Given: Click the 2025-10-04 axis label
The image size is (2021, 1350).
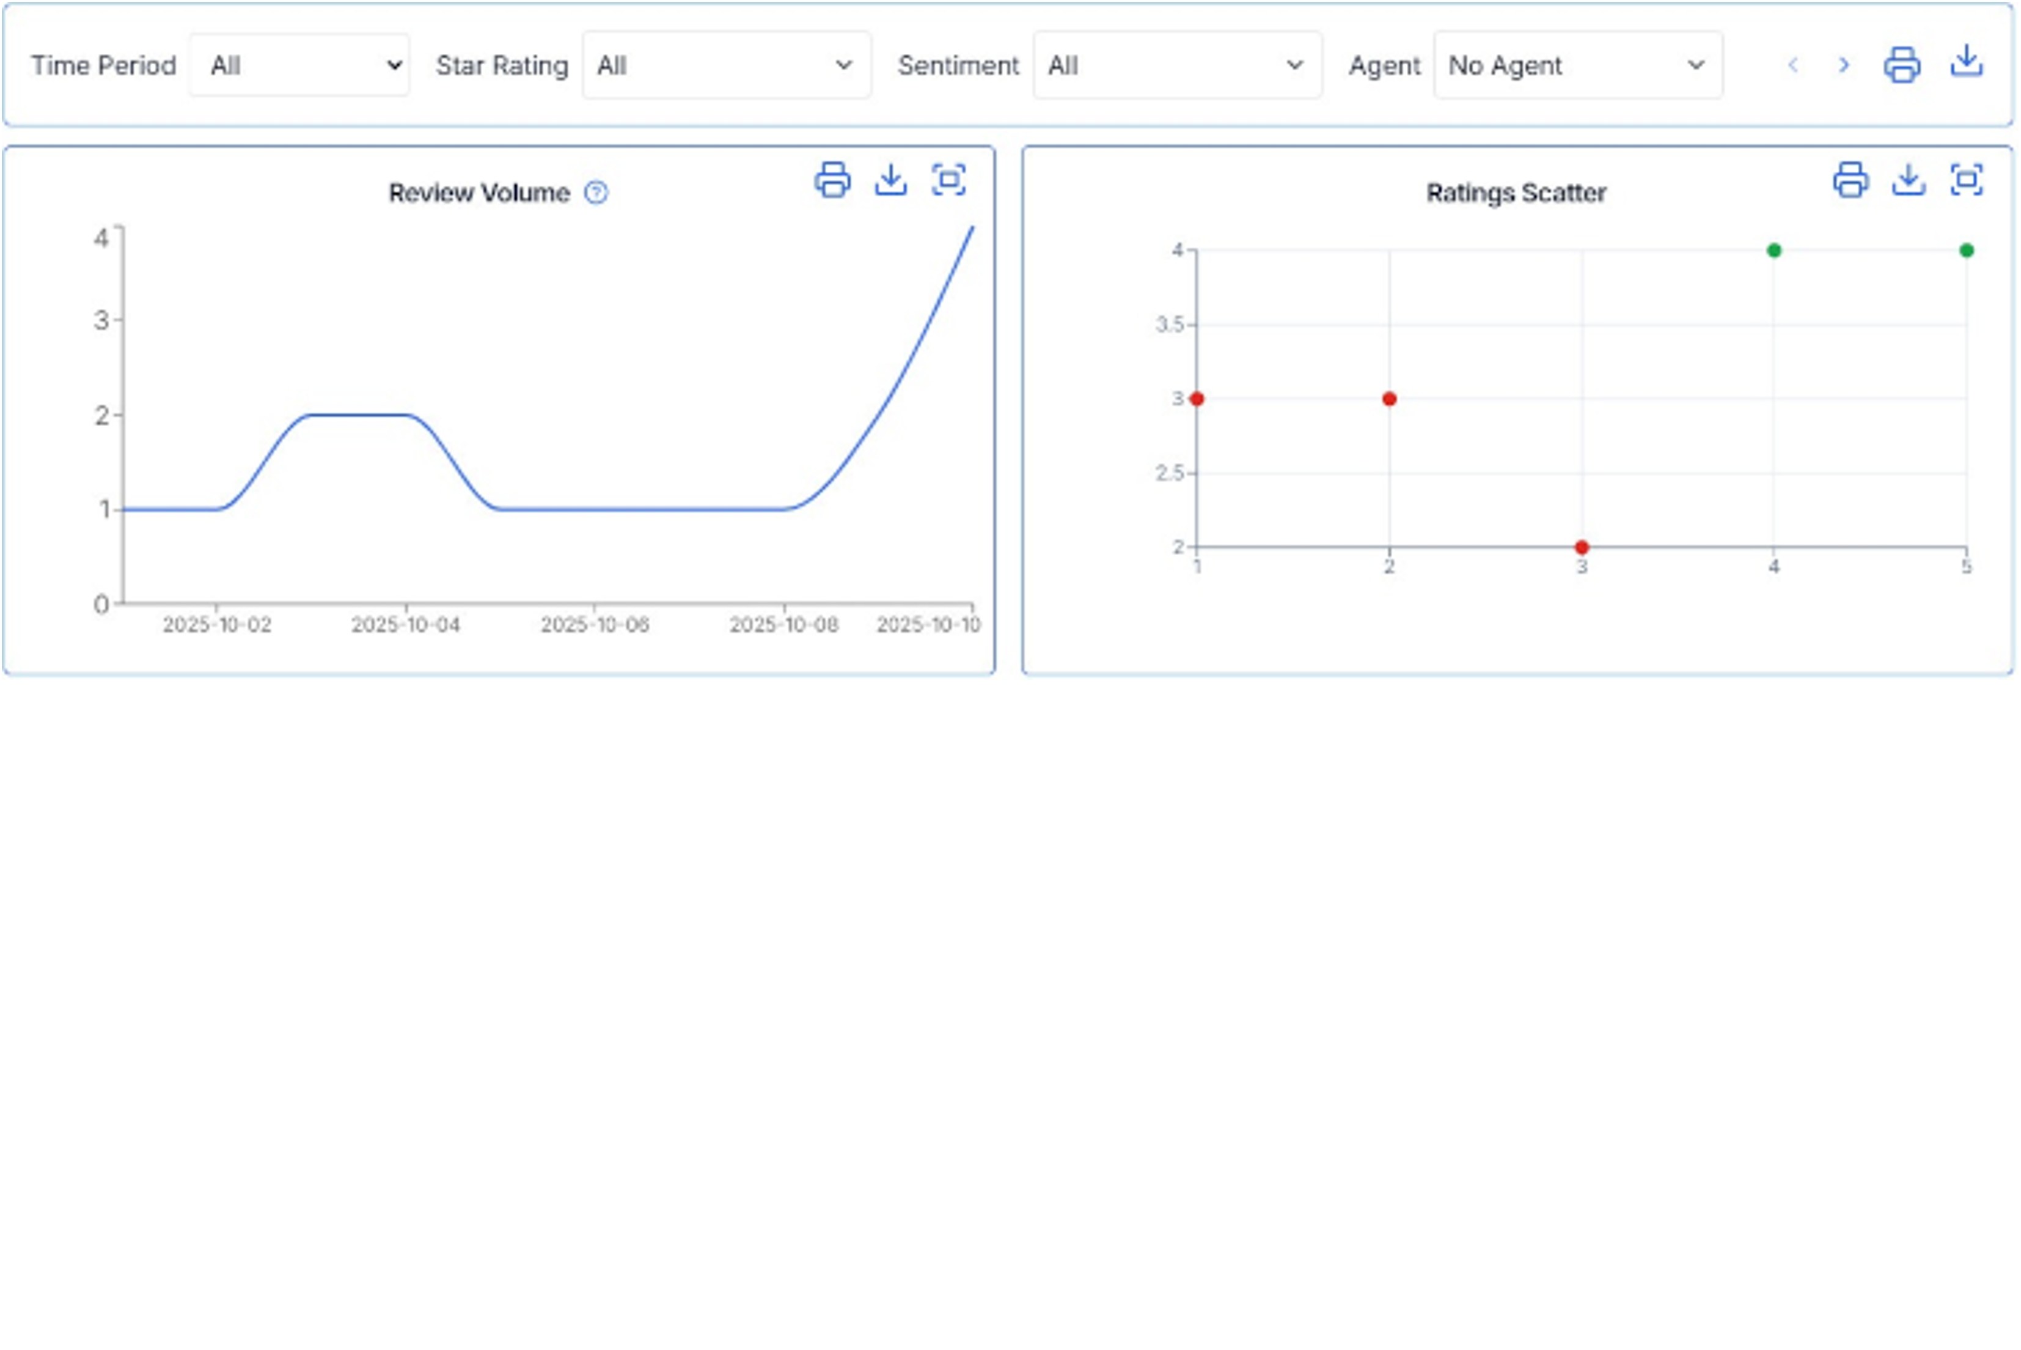Looking at the screenshot, I should (x=405, y=625).
